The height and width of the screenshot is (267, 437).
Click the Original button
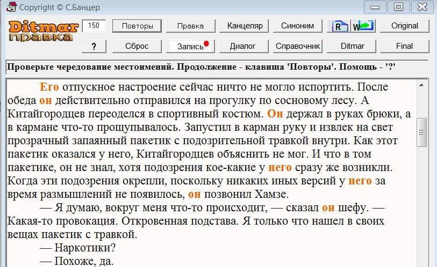405,26
